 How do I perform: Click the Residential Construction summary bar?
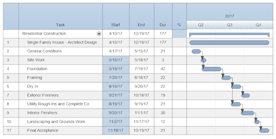tap(229, 34)
